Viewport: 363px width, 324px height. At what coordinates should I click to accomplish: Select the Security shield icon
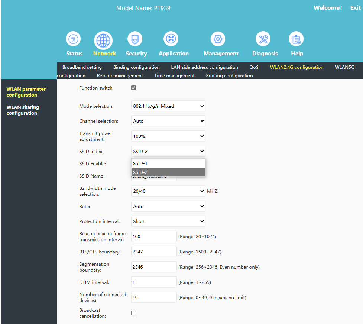pyautogui.click(x=135, y=39)
